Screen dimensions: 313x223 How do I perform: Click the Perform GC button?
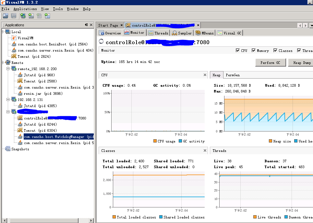(x=271, y=63)
